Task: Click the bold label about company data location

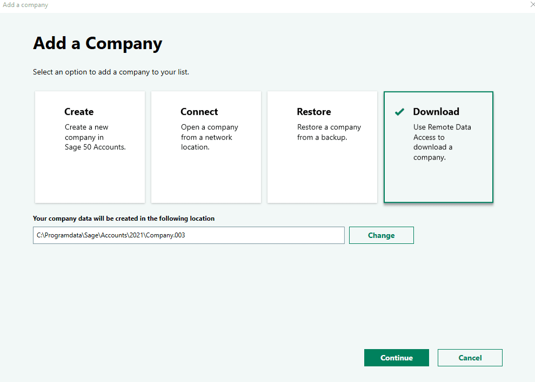Action: tap(124, 219)
